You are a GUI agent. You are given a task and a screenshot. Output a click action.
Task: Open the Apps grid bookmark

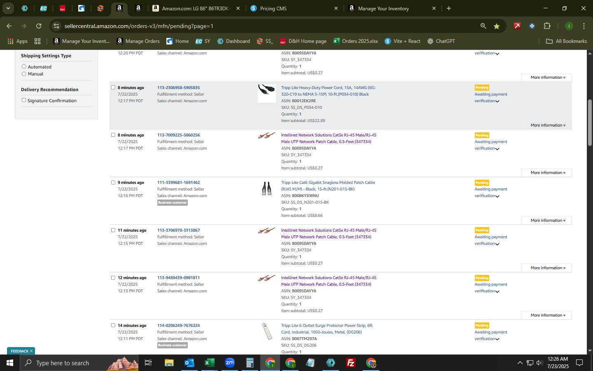[17, 41]
